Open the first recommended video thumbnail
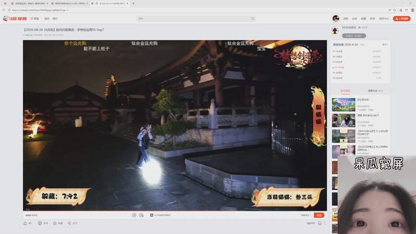Viewport: 416px width, 234px height. click(344, 105)
